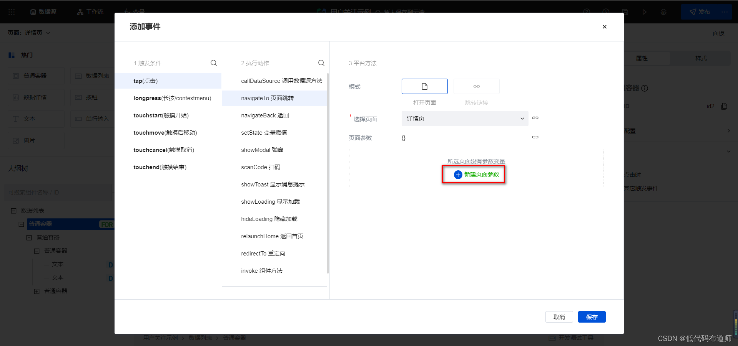The width and height of the screenshot is (738, 346).
Task: Switch to the 样式 tab
Action: click(701, 58)
